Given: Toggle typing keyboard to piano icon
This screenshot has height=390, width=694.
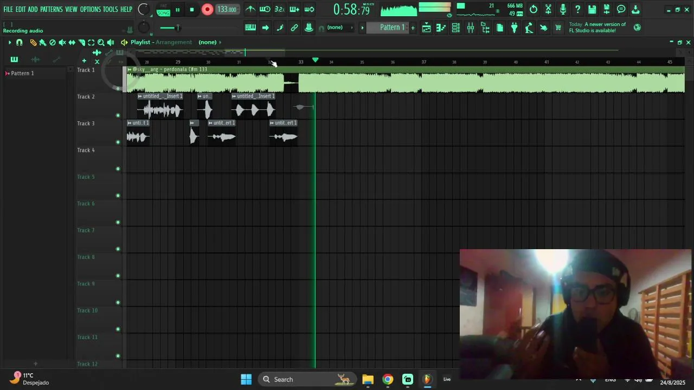Looking at the screenshot, I should pos(250,28).
